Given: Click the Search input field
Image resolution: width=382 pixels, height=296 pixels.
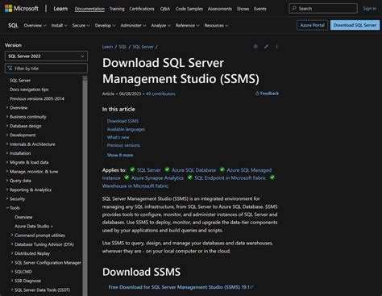Looking at the screenshot, I should point(323,8).
